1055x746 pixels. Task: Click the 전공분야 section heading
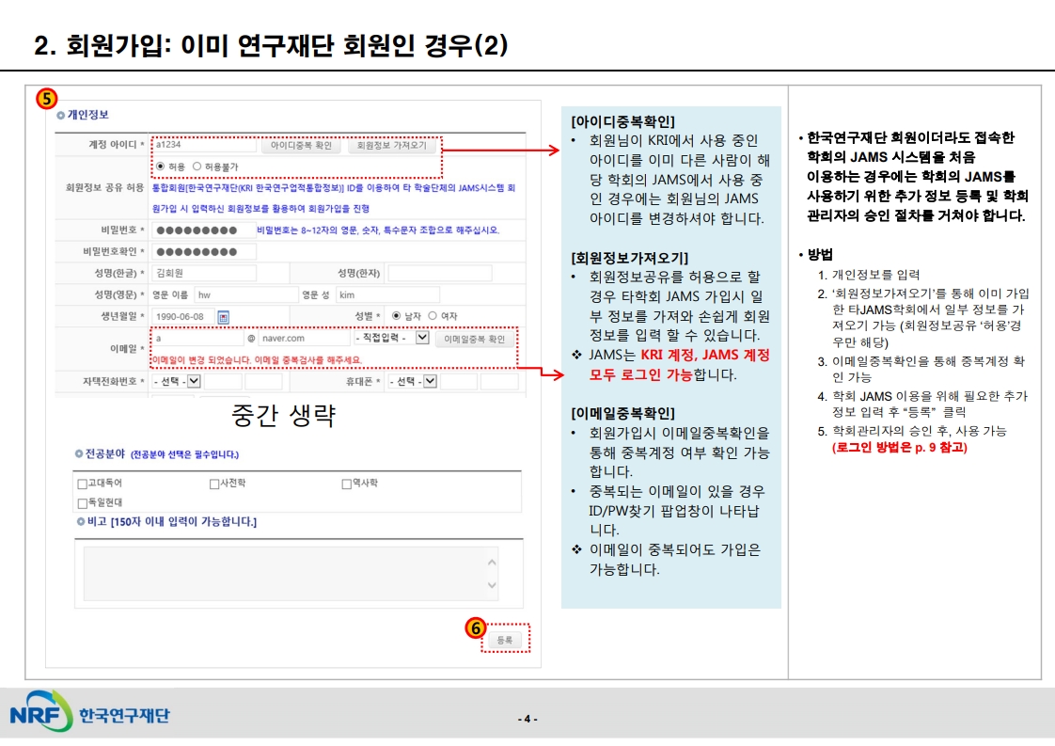coord(105,453)
